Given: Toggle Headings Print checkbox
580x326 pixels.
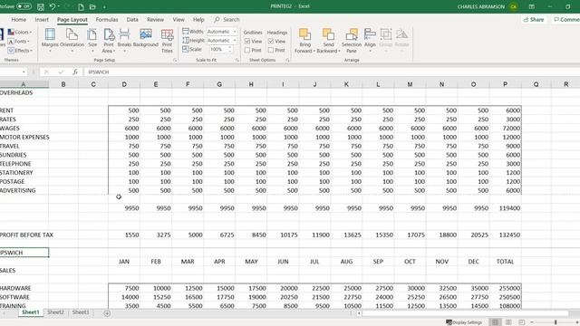Looking at the screenshot, I should click(271, 50).
